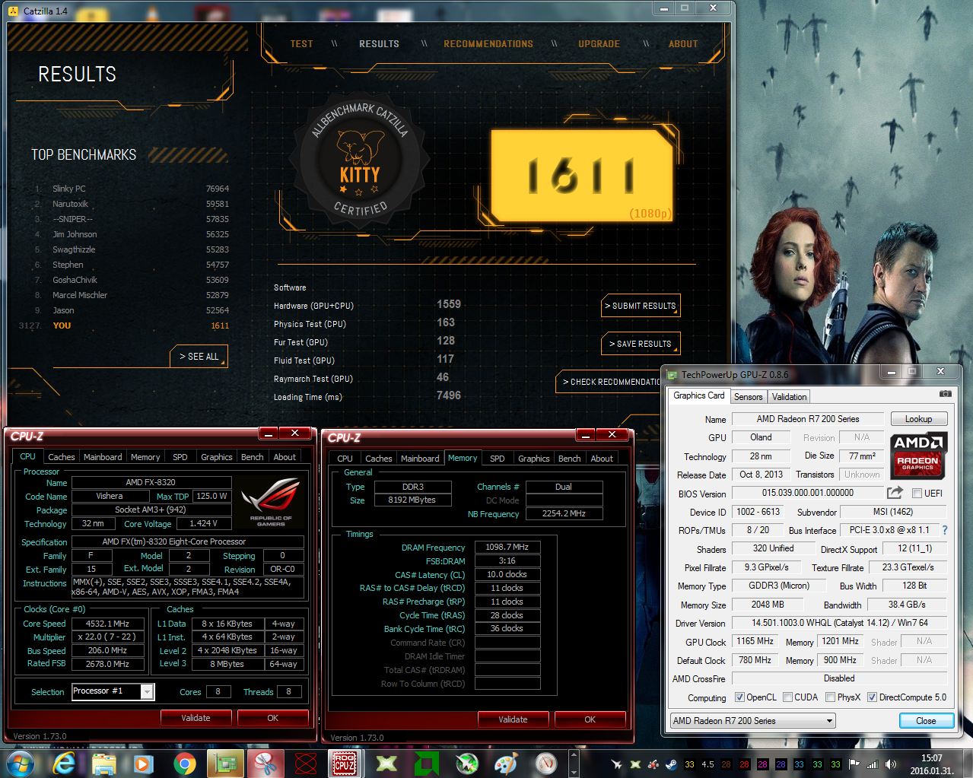This screenshot has width=973, height=778.
Task: Click the Republic of Gamers logo in CPU-Z
Action: tap(270, 503)
